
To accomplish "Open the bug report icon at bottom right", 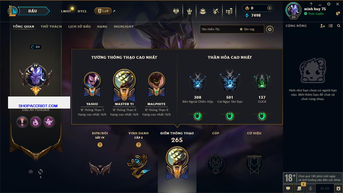I will 338,188.
